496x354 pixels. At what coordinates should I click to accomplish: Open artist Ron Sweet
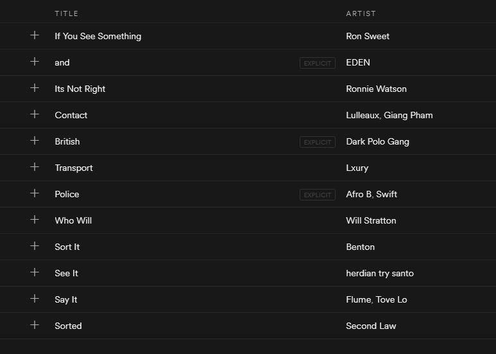coord(368,36)
